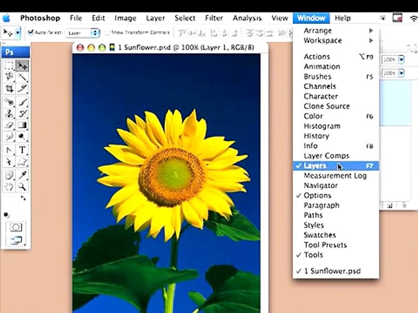Open the Filter menu
The width and height of the screenshot is (418, 313).
[x=214, y=18]
